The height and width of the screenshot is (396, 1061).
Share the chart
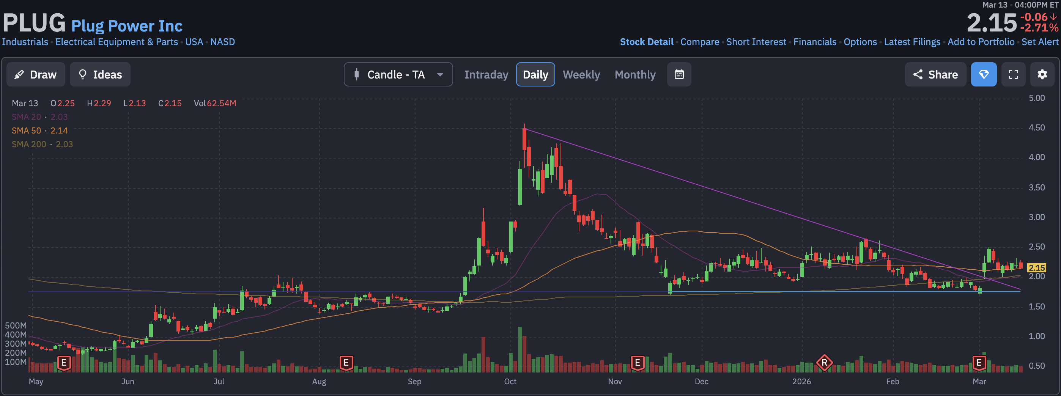(x=935, y=74)
